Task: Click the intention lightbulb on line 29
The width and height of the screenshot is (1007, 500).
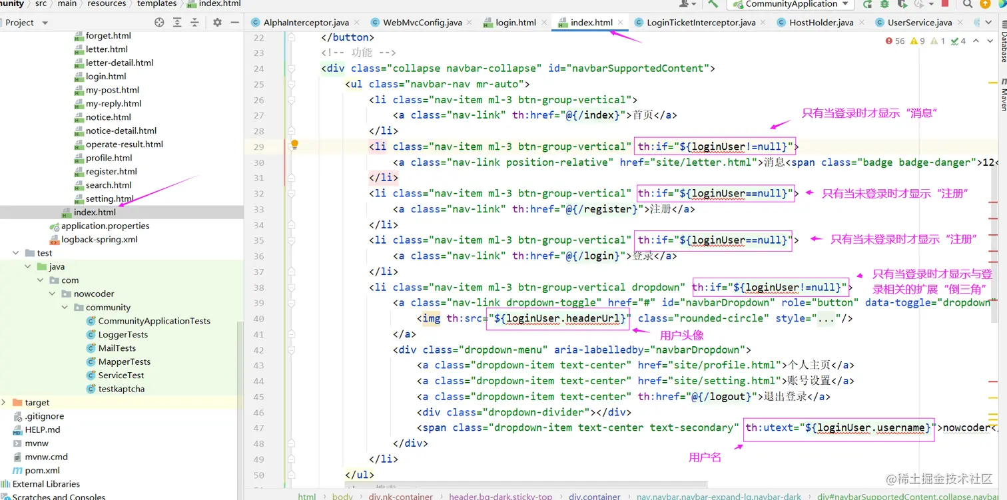Action: [x=294, y=144]
